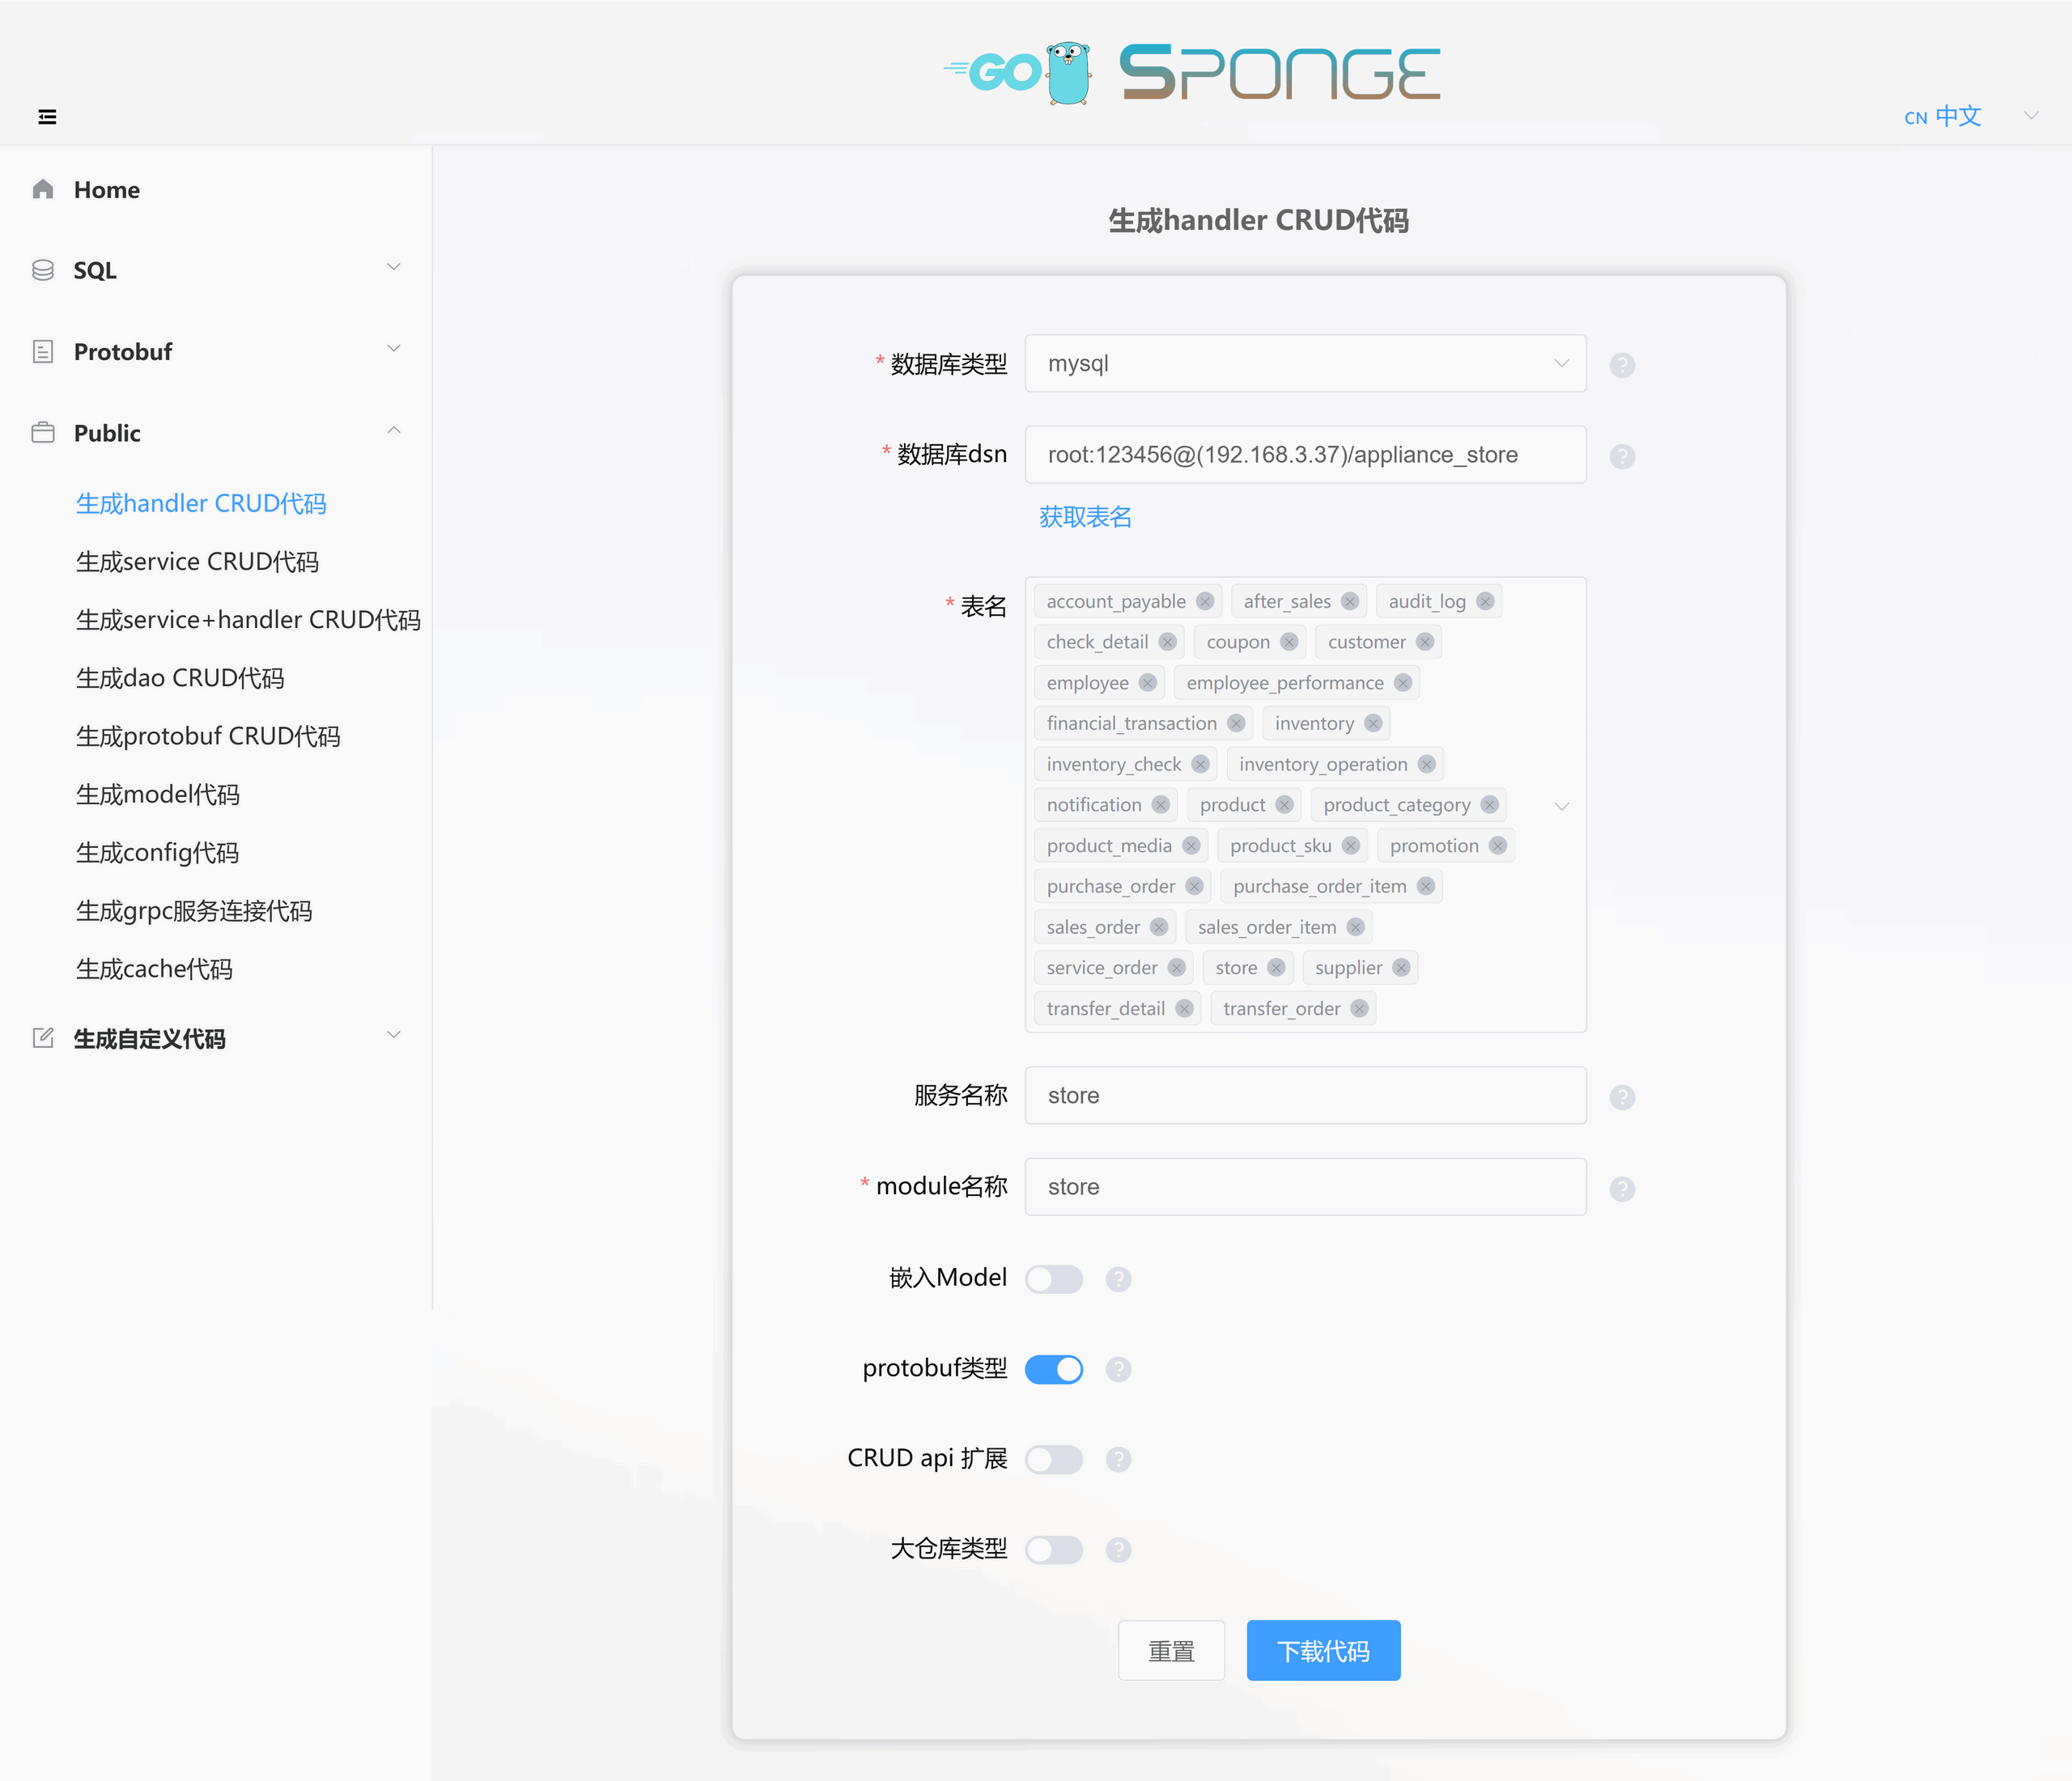Click the 重置 button

pos(1174,1651)
